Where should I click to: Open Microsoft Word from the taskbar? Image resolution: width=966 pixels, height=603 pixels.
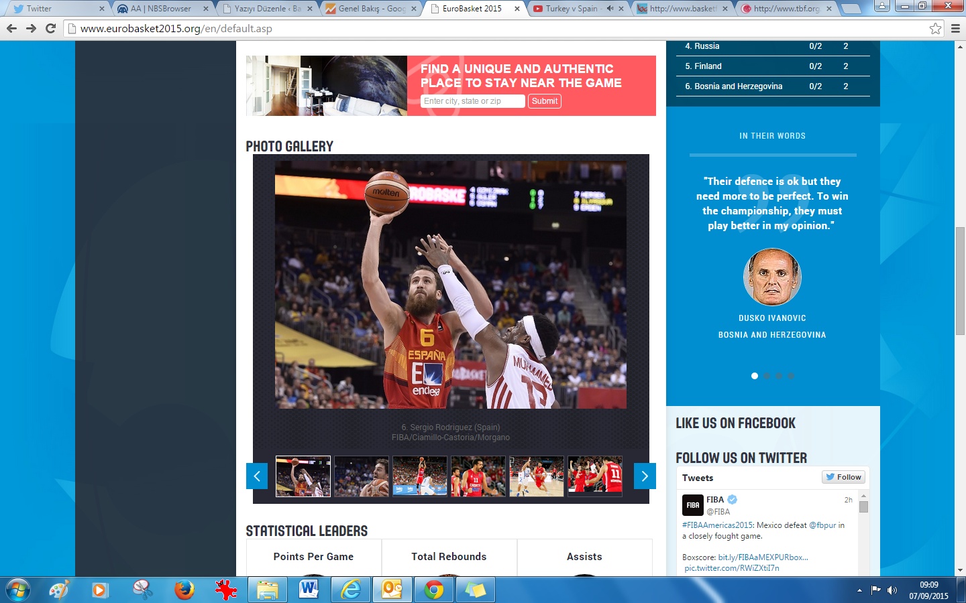(x=309, y=590)
